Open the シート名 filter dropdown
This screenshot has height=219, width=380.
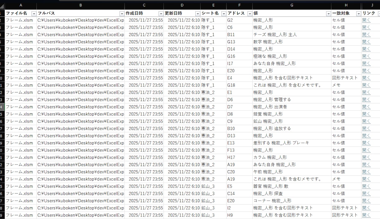[x=224, y=14]
